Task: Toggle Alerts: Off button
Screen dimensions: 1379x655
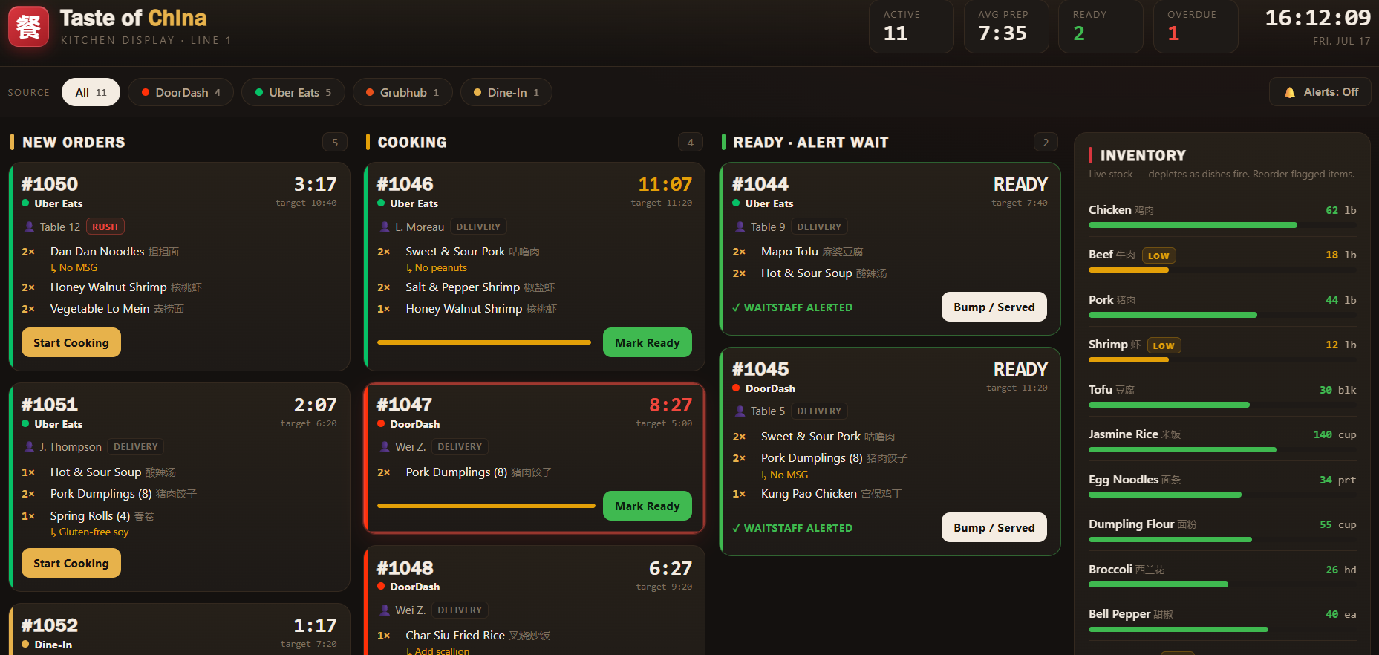Action: point(1320,92)
